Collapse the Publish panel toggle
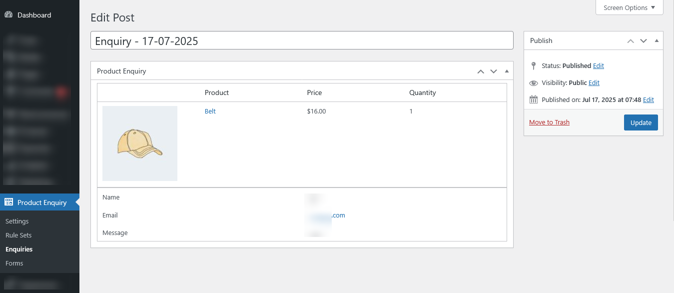 pyautogui.click(x=657, y=40)
